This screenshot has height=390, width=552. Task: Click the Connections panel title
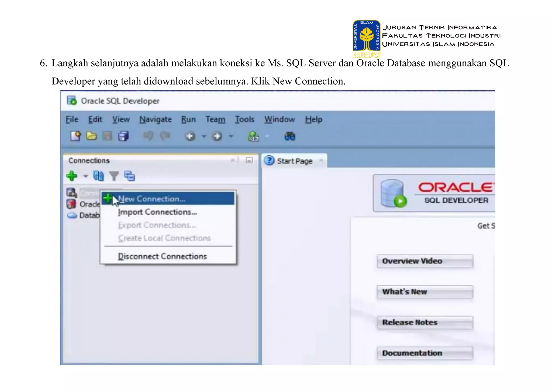tap(89, 160)
